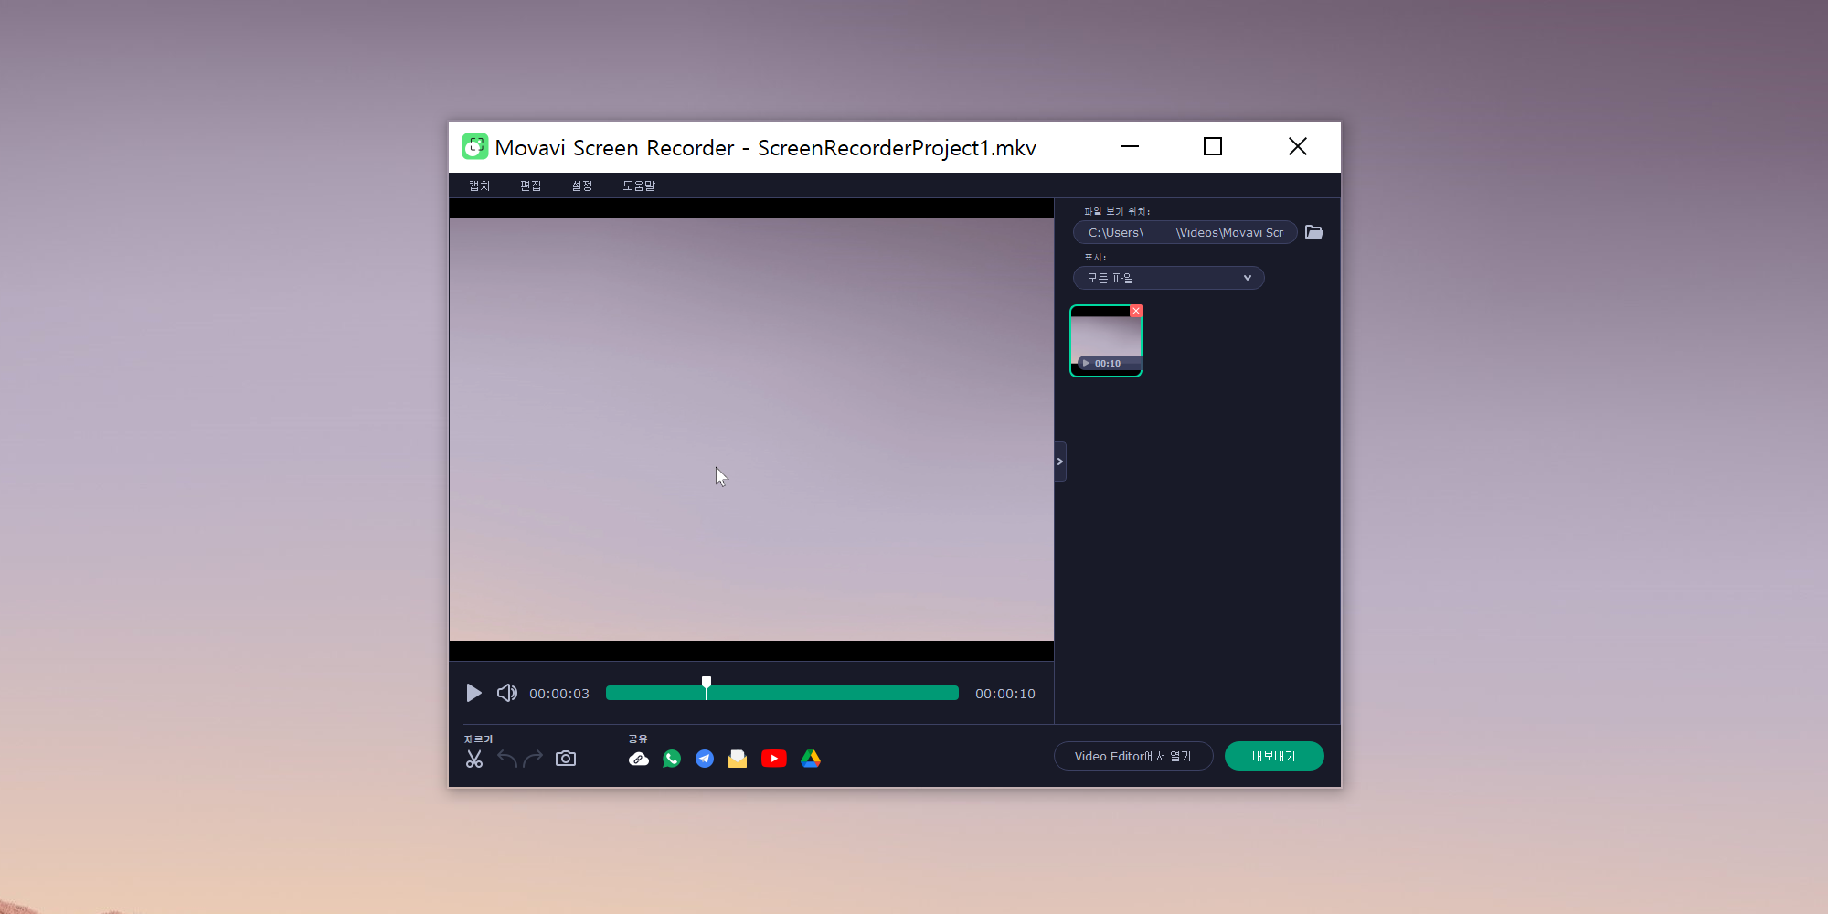Screen dimensions: 1828x914
Task: Click the green 내보내기 export button
Action: (1274, 756)
